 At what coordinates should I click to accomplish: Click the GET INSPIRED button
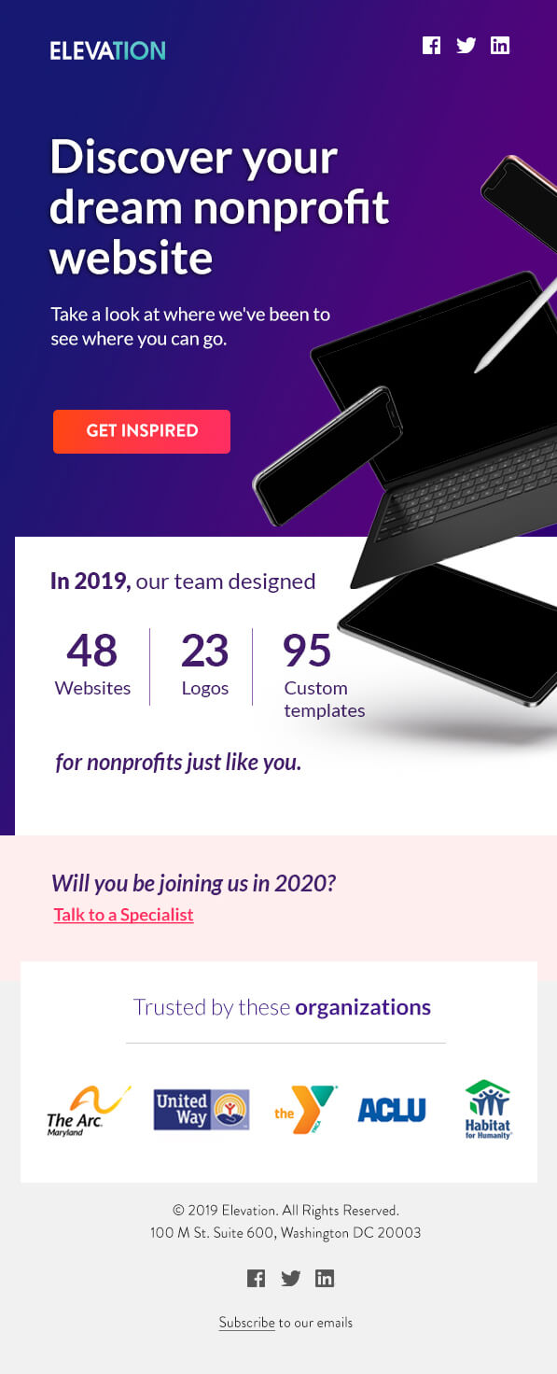pos(142,431)
